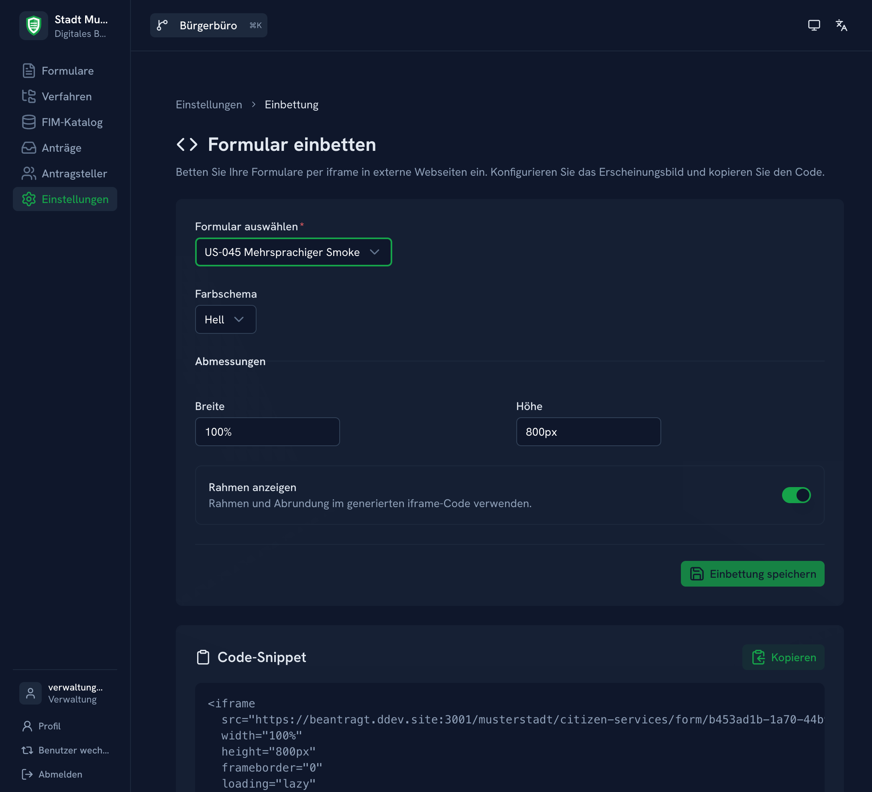
Task: Save with Einbettung speichern button
Action: point(752,574)
